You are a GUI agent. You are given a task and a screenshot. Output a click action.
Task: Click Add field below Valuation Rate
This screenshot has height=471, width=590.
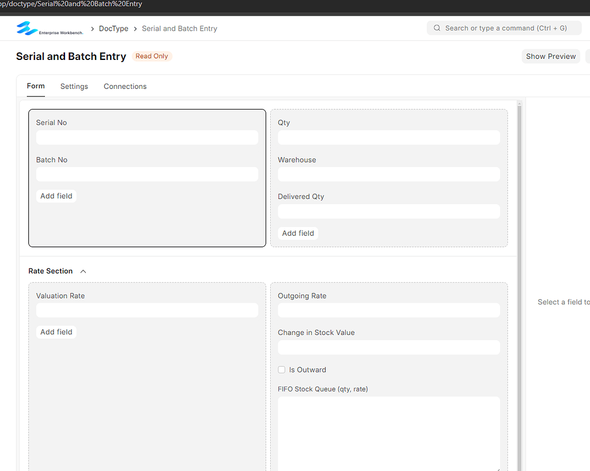[56, 332]
